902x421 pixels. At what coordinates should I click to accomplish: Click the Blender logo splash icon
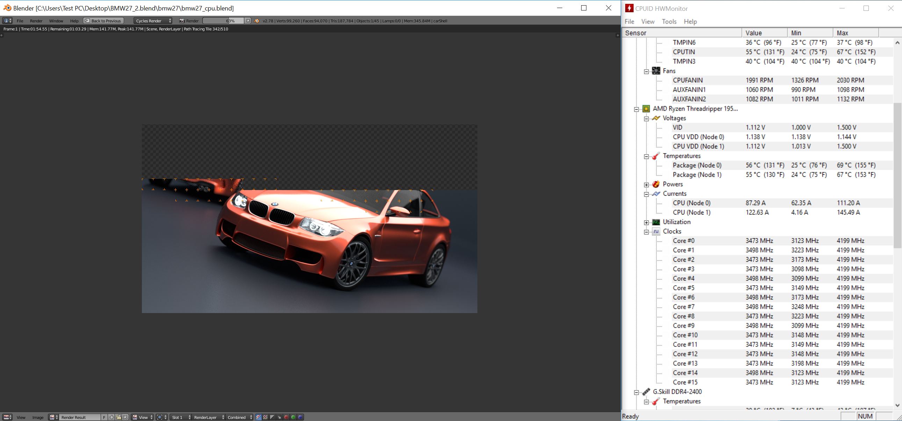pos(257,21)
